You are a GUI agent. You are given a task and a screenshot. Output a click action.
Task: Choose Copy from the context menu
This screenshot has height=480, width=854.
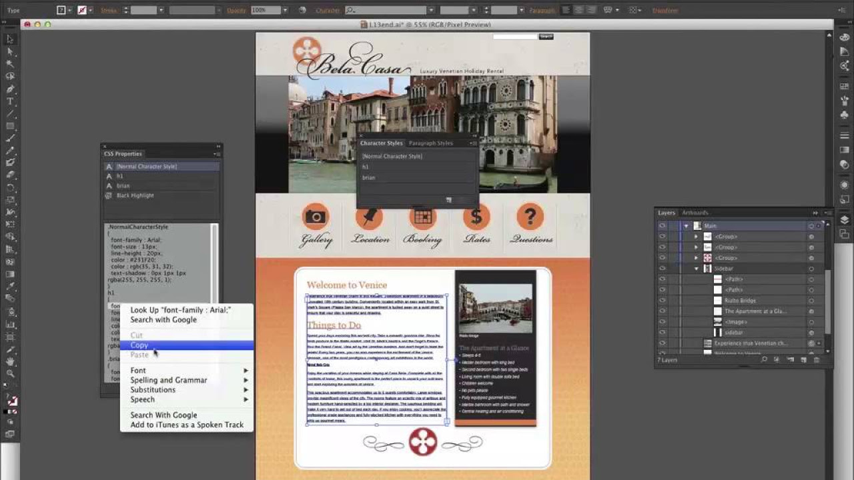pos(139,345)
